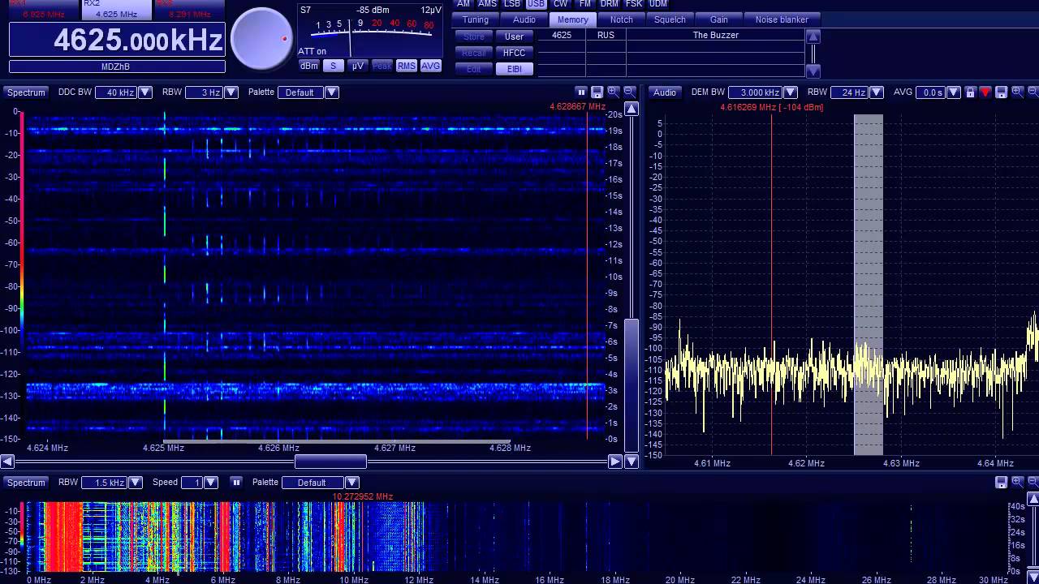Toggle AVG meter mode
This screenshot has width=1039, height=584.
[431, 66]
